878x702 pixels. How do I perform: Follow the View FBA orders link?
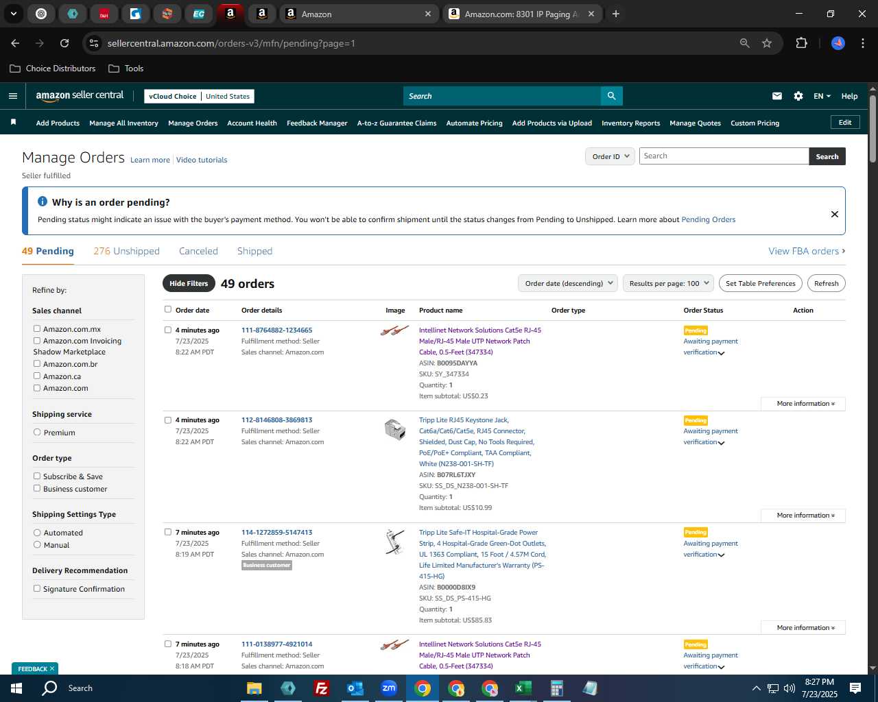pos(807,251)
